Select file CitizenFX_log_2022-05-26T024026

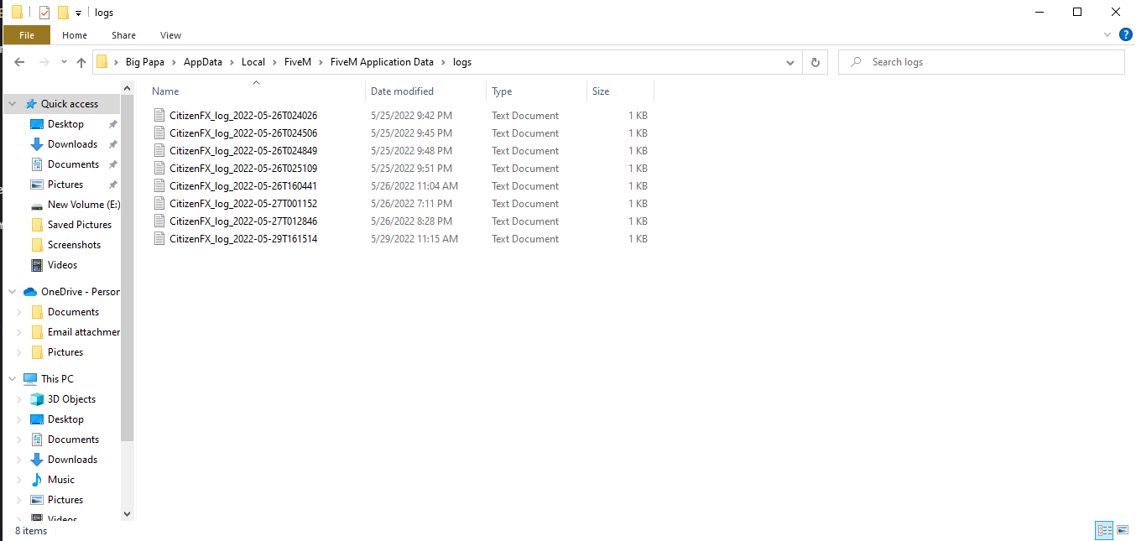[x=243, y=116]
